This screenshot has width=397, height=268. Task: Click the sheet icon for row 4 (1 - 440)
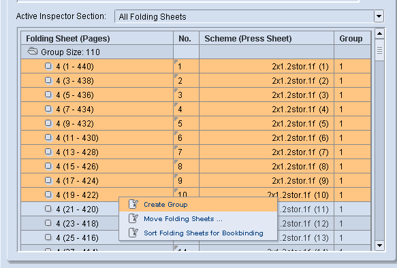(48, 66)
